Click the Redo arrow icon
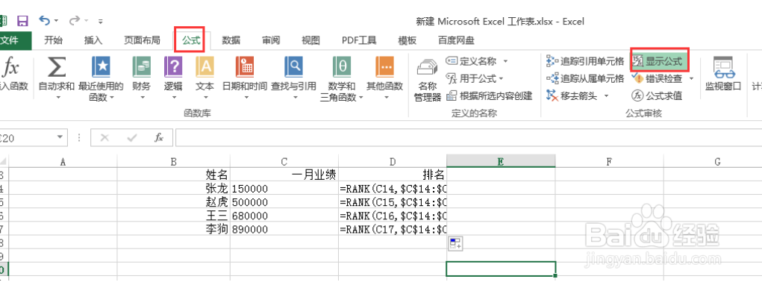The image size is (762, 285). [75, 20]
